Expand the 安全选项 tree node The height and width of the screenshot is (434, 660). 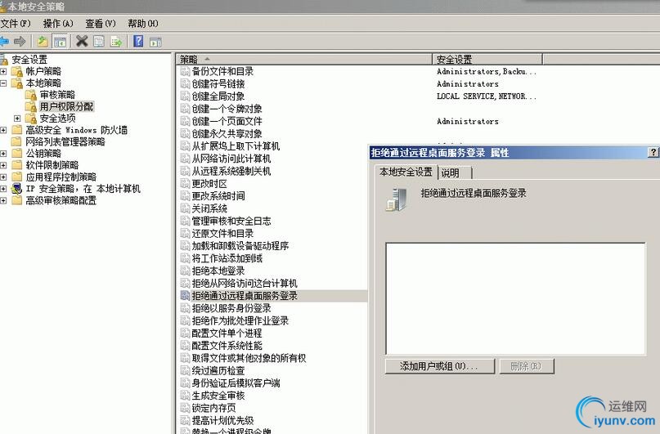17,119
